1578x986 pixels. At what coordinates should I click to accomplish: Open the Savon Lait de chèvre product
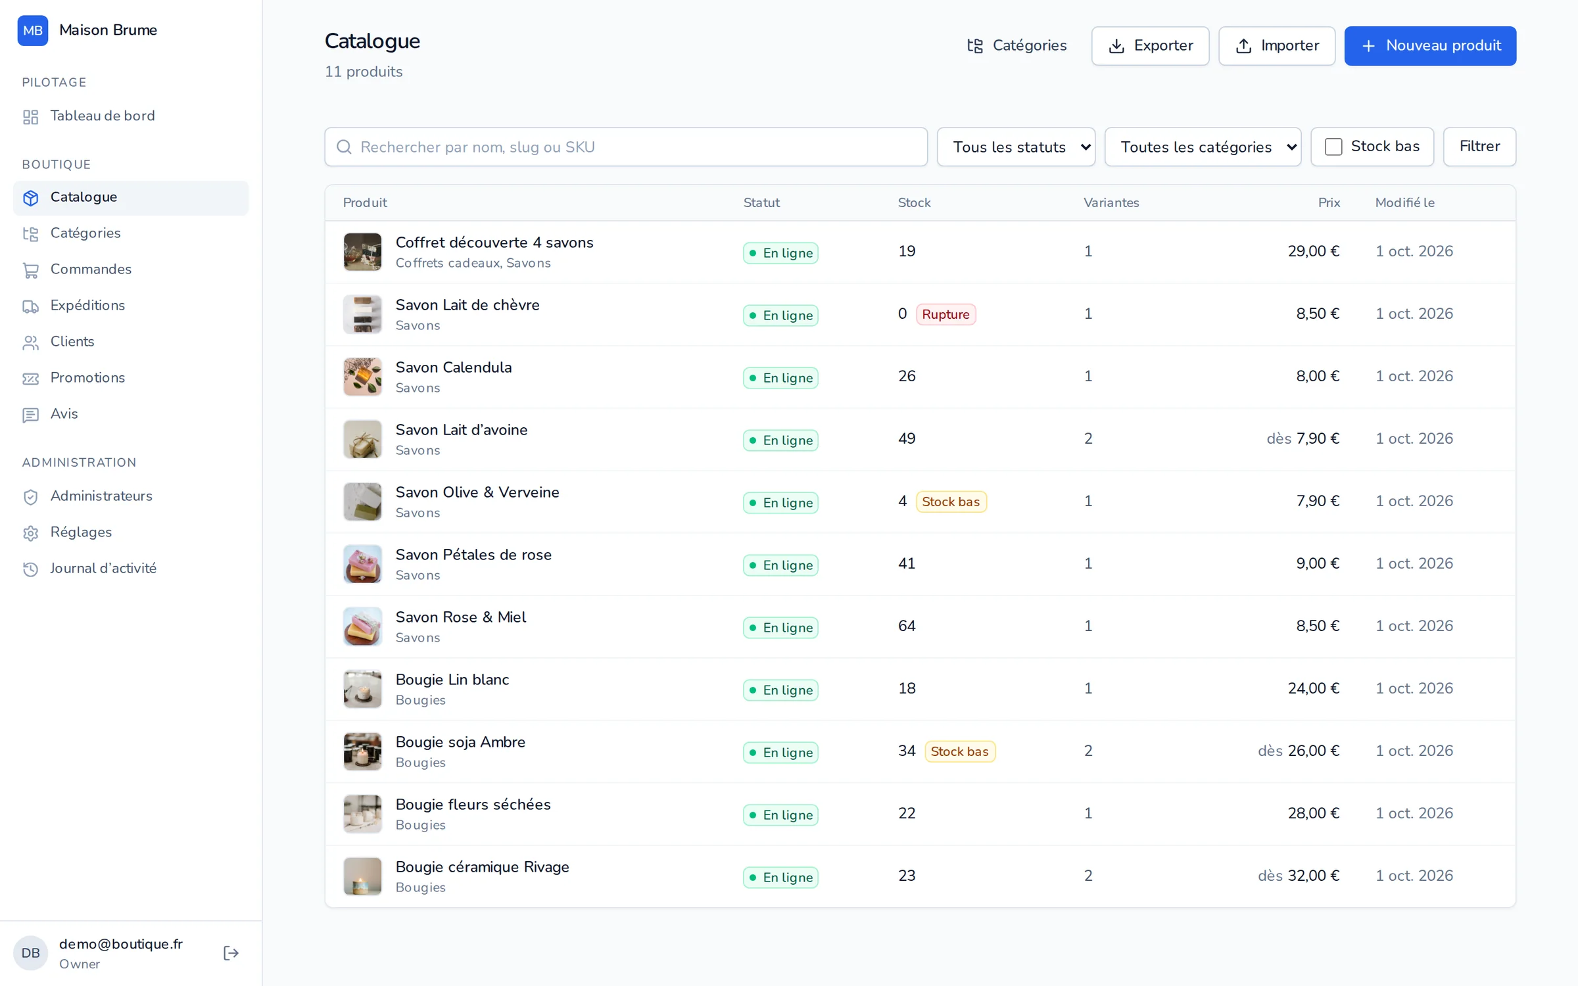tap(467, 305)
